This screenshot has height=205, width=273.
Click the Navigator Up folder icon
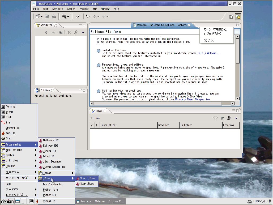[x=61, y=33]
